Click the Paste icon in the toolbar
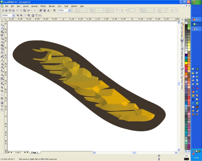202x161 pixels. pyautogui.click(x=25, y=11)
